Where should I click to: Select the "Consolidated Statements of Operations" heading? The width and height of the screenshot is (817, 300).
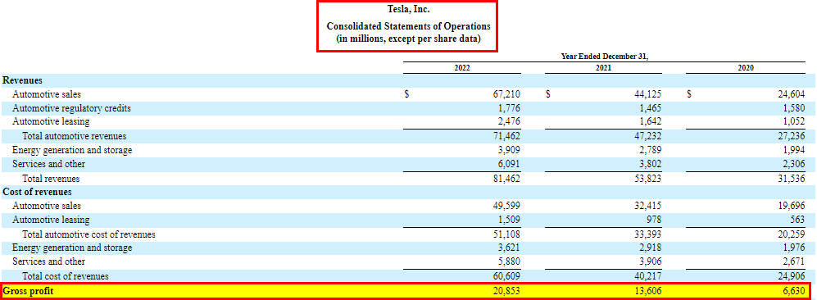[408, 25]
